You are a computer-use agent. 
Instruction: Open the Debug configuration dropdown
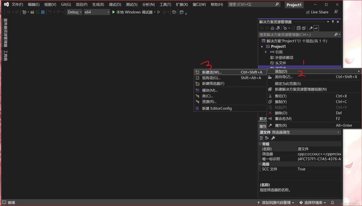tap(75, 12)
